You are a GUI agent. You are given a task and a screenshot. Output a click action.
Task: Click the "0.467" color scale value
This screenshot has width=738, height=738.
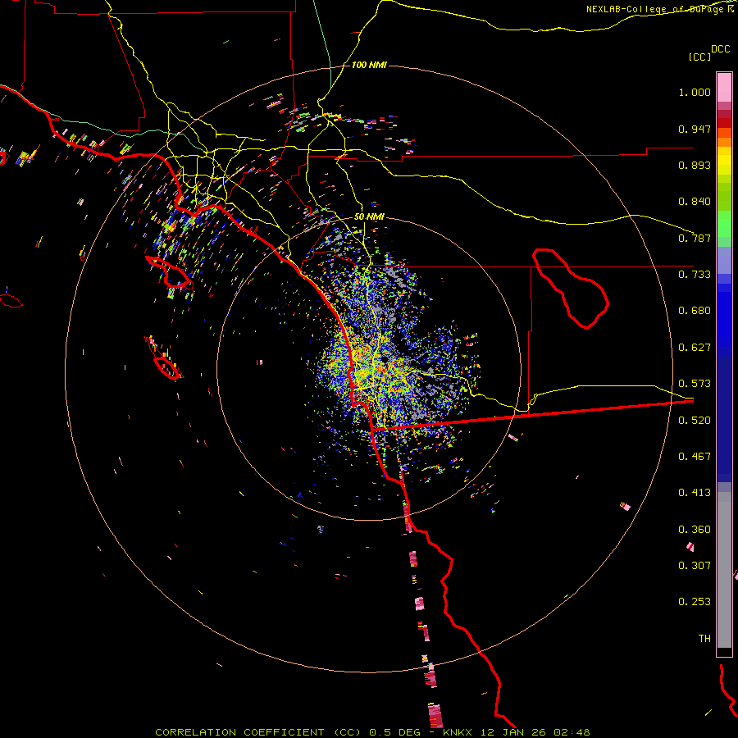695,457
